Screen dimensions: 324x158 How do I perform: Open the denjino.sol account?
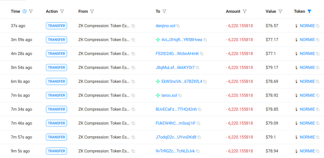pos(166,26)
